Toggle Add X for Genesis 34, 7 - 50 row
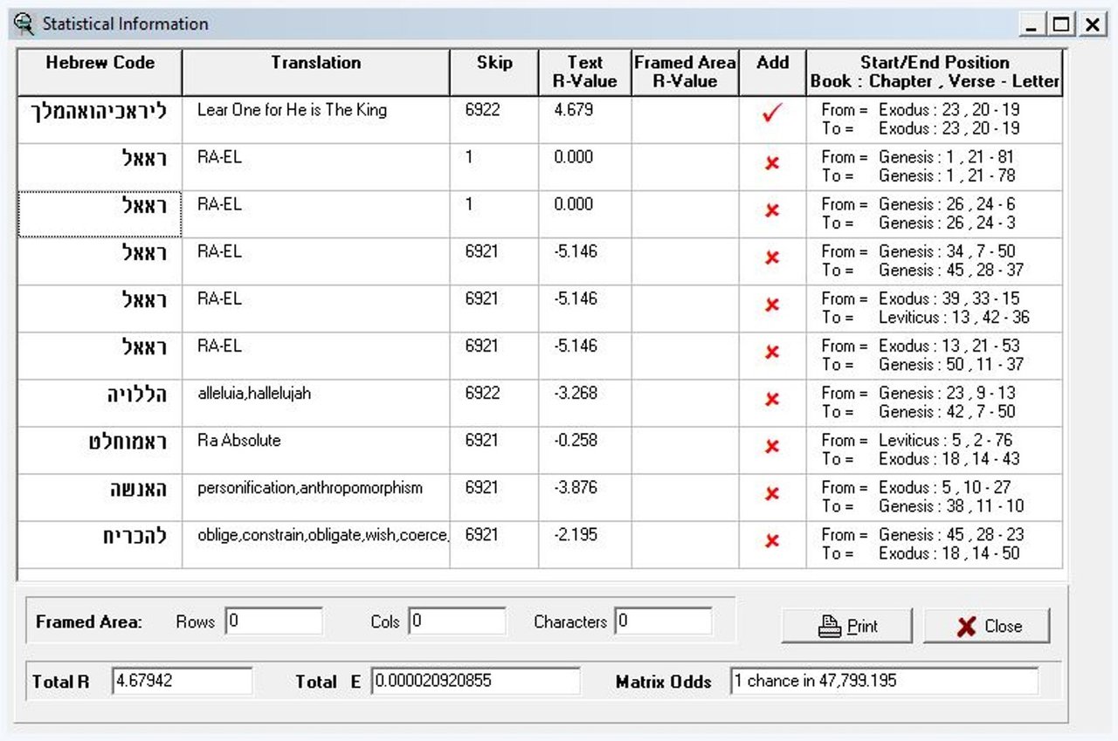 click(x=771, y=257)
